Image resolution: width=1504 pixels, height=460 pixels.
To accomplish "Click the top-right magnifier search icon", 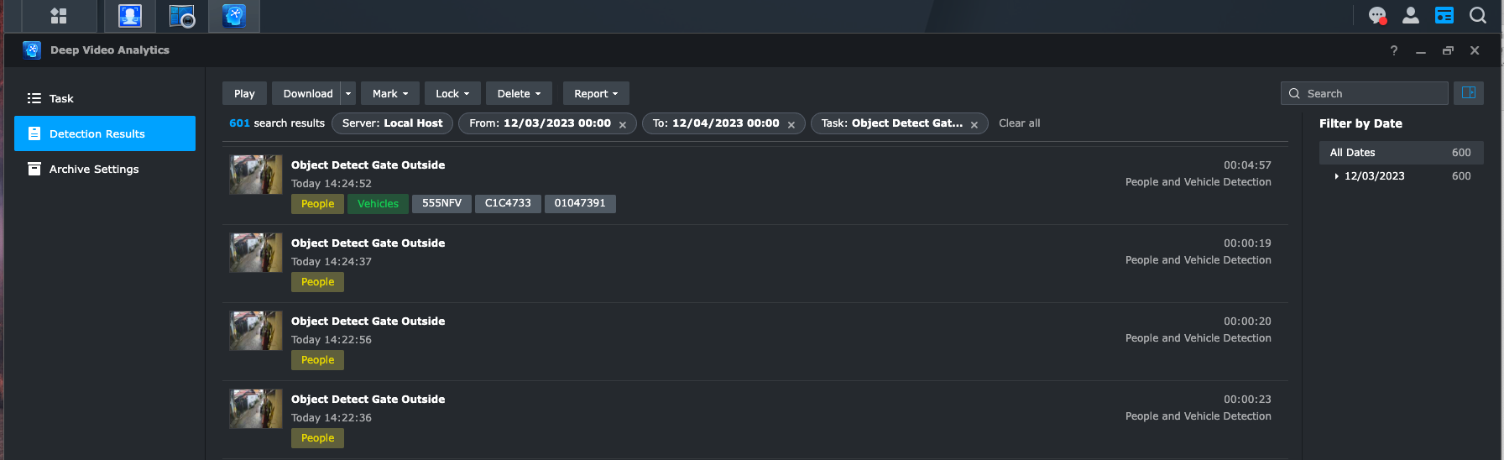I will click(x=1478, y=15).
